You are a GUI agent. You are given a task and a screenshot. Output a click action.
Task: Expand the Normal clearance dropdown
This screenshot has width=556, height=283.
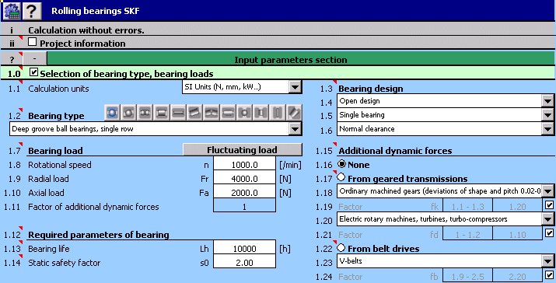click(548, 129)
